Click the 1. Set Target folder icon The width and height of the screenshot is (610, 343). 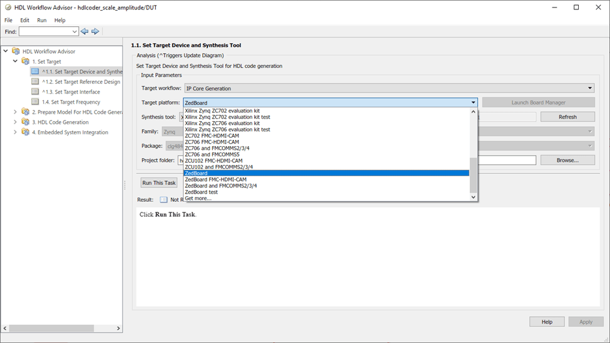(x=26, y=61)
